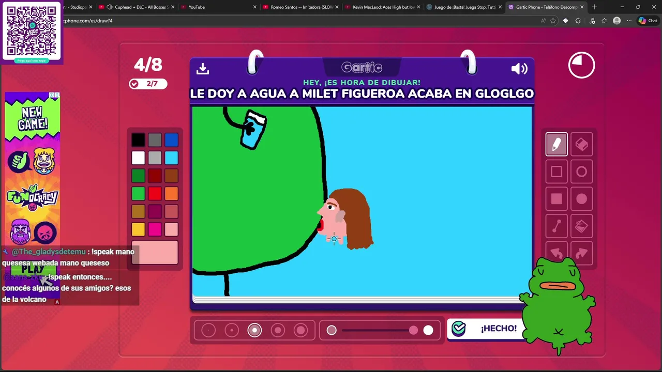
Task: Open the browser settings ellipsis menu
Action: [x=629, y=21]
